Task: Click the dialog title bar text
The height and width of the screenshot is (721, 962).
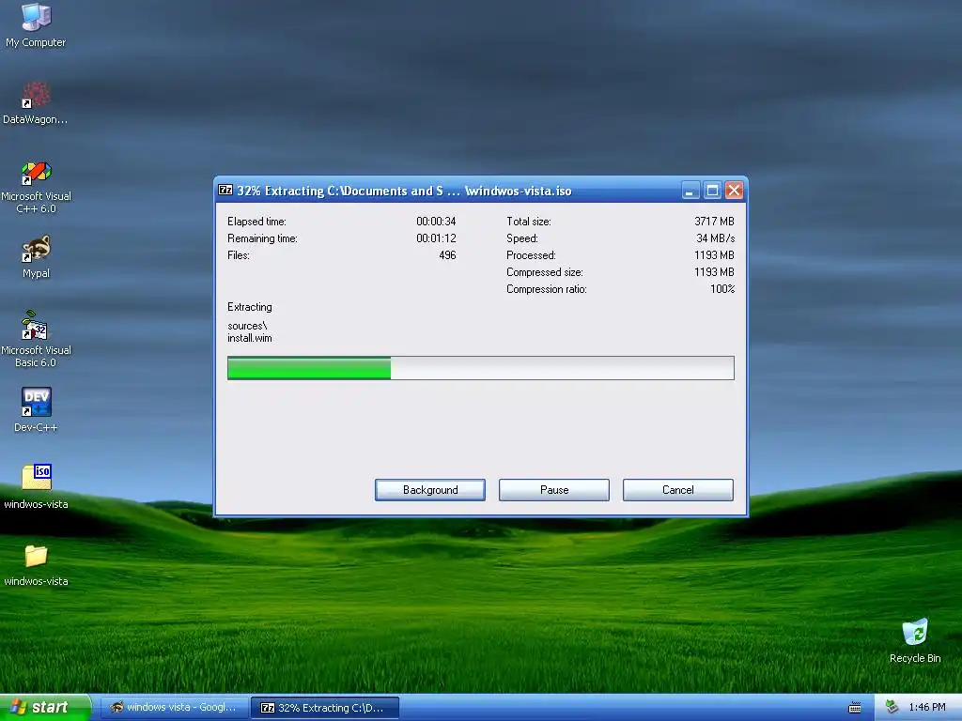Action: tap(404, 191)
